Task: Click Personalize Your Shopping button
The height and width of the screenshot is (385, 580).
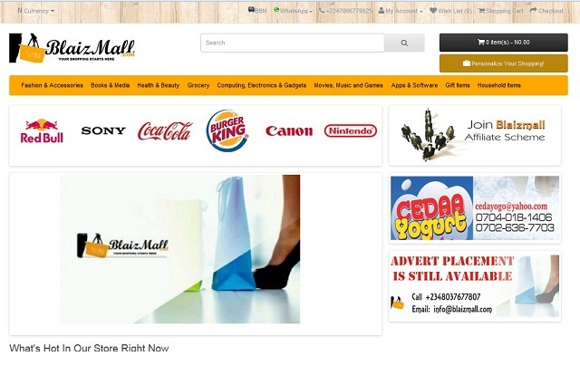Action: pos(504,63)
